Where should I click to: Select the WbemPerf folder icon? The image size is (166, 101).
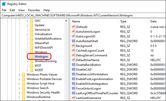pos(31,43)
